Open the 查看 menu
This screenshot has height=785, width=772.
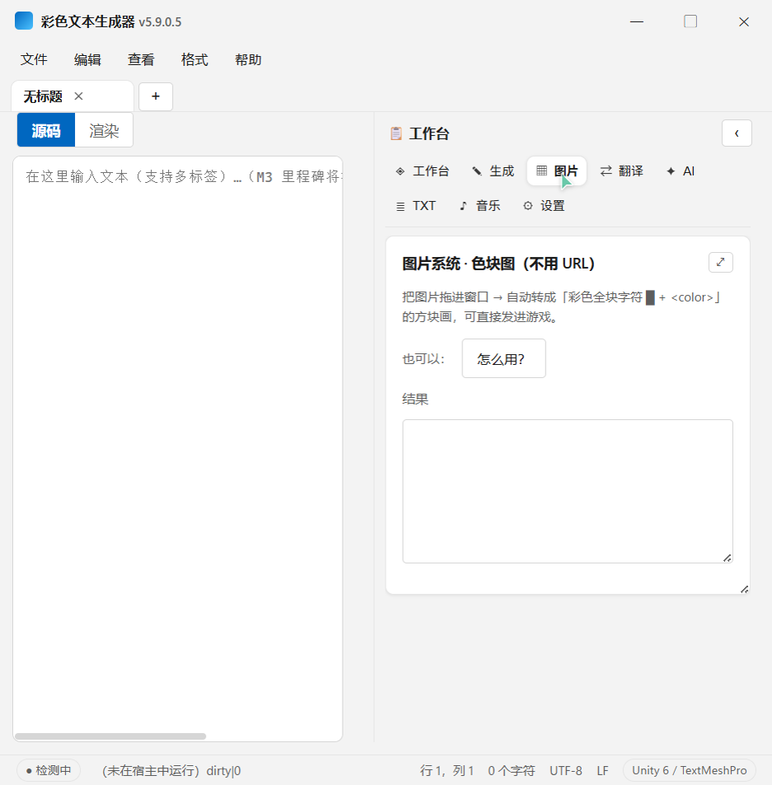pos(141,59)
